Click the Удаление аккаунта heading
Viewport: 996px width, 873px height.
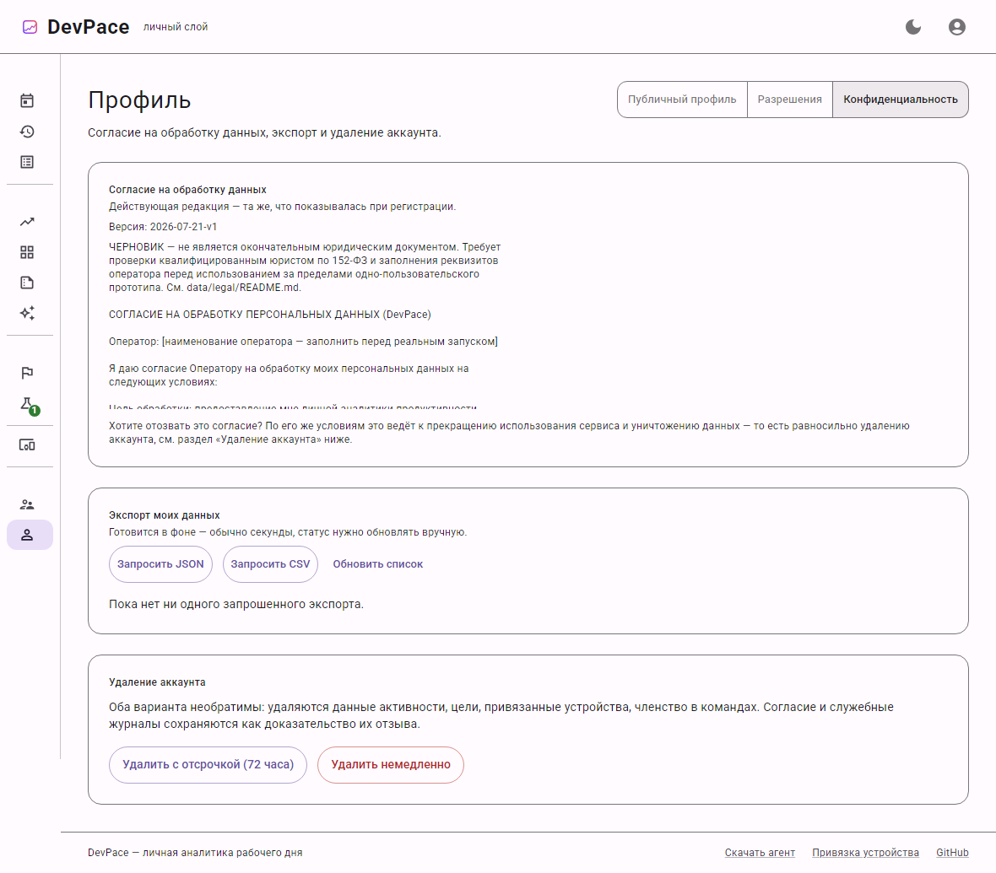click(x=157, y=682)
